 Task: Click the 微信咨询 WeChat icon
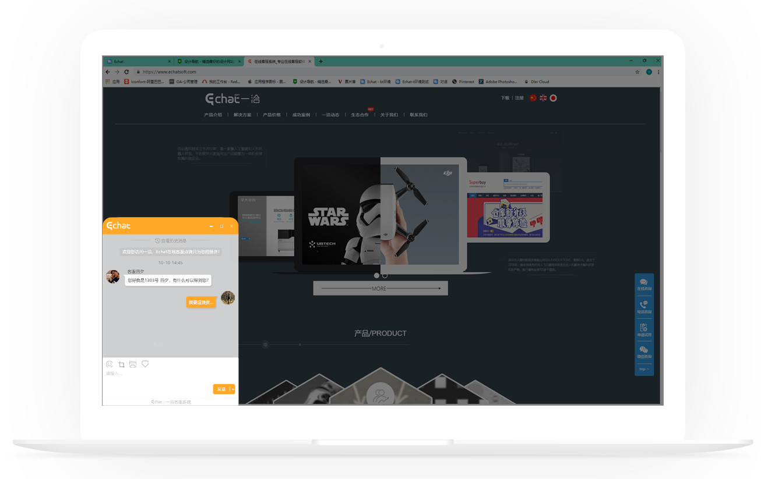[644, 352]
